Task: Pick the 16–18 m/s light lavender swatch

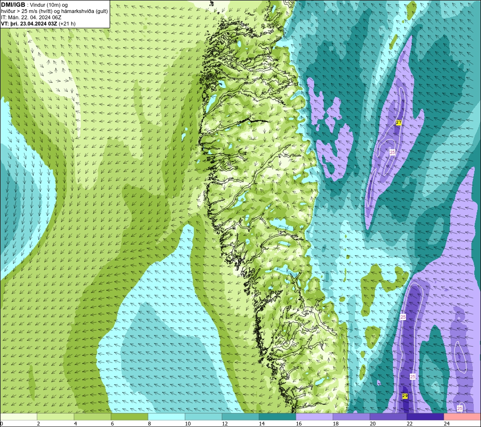Action: tap(315, 416)
